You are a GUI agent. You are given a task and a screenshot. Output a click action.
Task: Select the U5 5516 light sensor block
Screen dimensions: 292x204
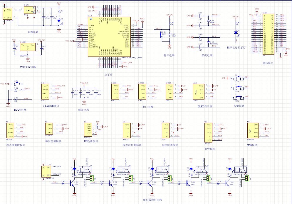[x=166, y=131]
